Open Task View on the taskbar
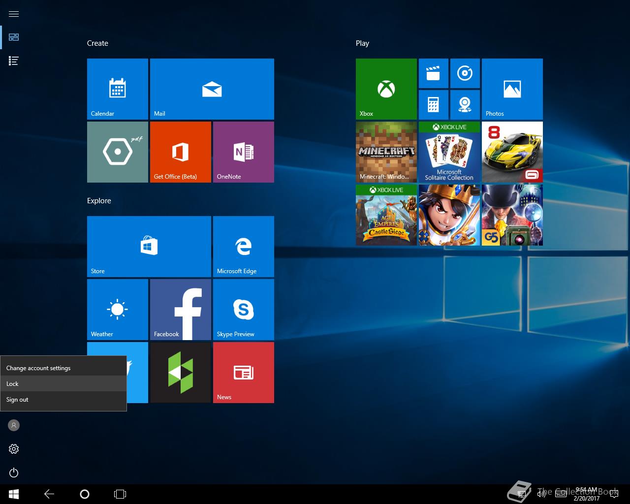This screenshot has height=504, width=630. (x=120, y=494)
